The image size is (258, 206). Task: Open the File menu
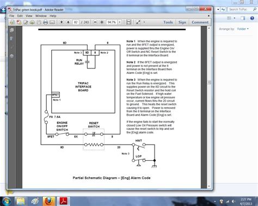pyautogui.click(x=12, y=16)
